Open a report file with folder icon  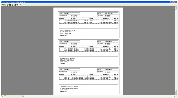pos(8,5)
